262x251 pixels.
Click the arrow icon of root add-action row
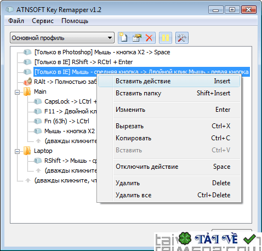tap(28, 180)
